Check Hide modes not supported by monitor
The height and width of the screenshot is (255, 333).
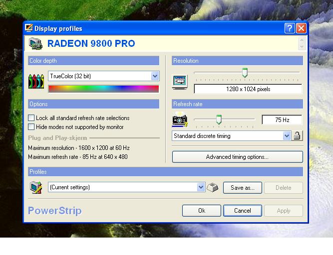tap(31, 127)
